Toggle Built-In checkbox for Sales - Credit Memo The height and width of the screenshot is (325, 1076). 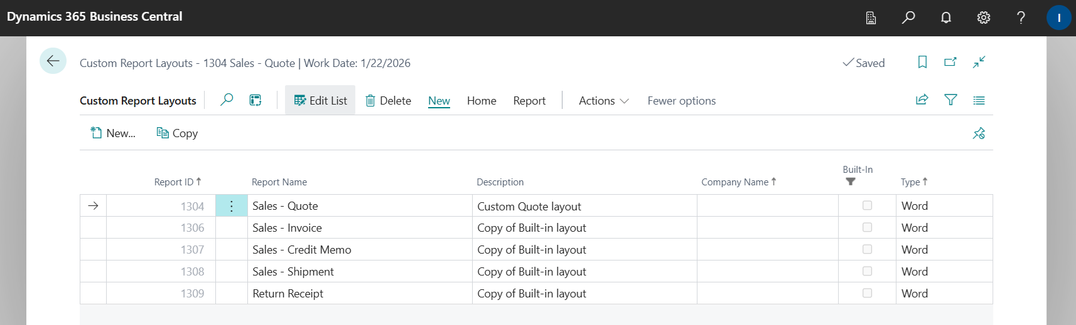tap(867, 249)
